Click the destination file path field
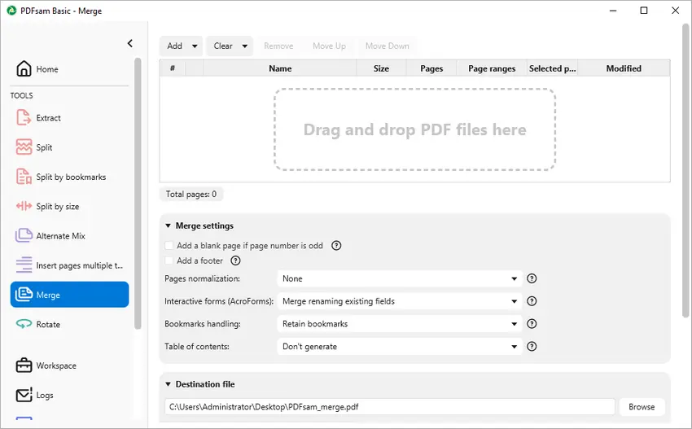692x429 pixels. coord(389,406)
